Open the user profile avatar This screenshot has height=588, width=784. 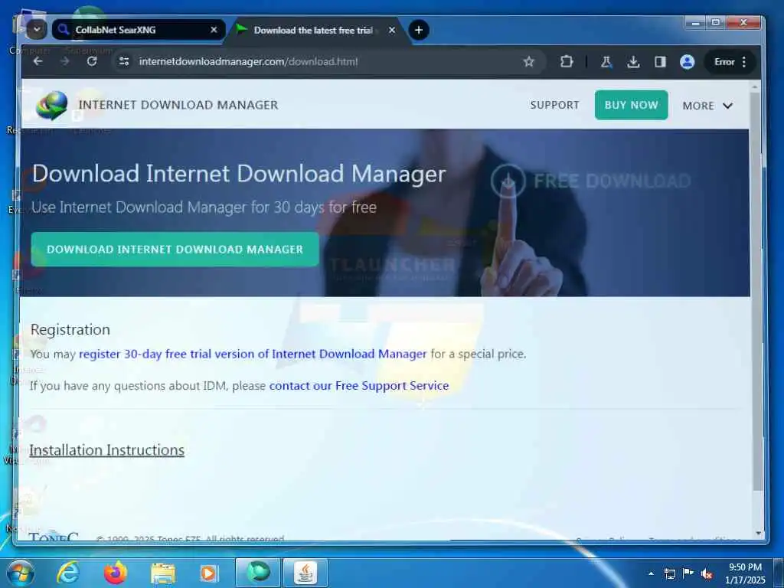click(x=687, y=62)
